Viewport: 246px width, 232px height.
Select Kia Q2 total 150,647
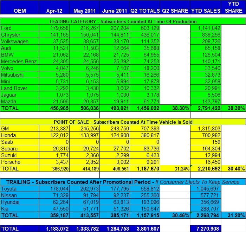click(150, 208)
